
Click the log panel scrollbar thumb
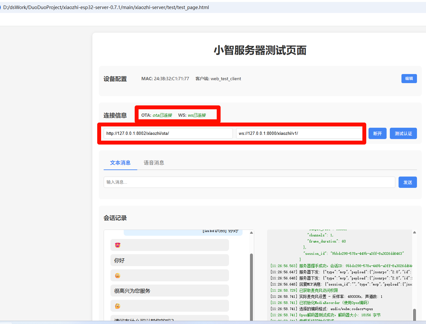tap(414, 315)
